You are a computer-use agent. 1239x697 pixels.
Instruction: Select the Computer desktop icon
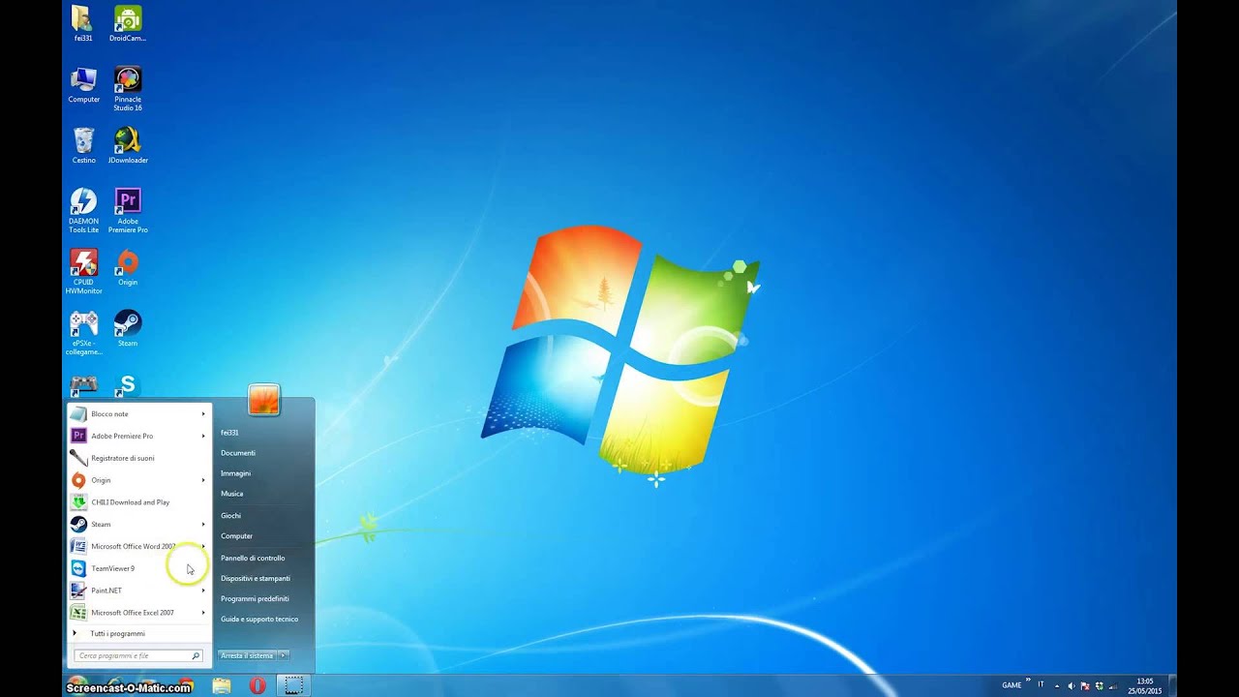(x=83, y=85)
